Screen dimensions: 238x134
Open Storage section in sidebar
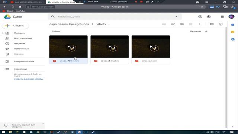(20, 69)
